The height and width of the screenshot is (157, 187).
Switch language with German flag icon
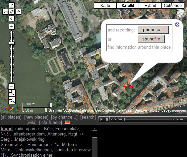(67, 122)
